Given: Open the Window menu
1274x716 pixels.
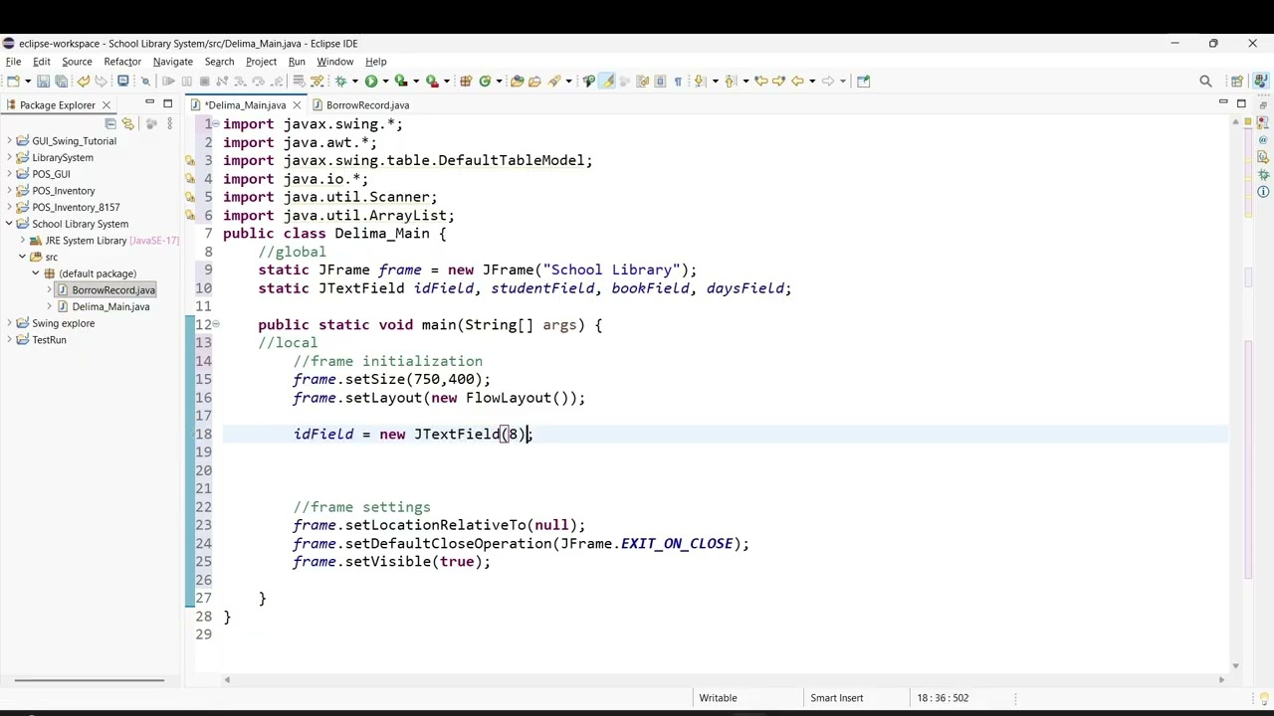Looking at the screenshot, I should tap(334, 62).
